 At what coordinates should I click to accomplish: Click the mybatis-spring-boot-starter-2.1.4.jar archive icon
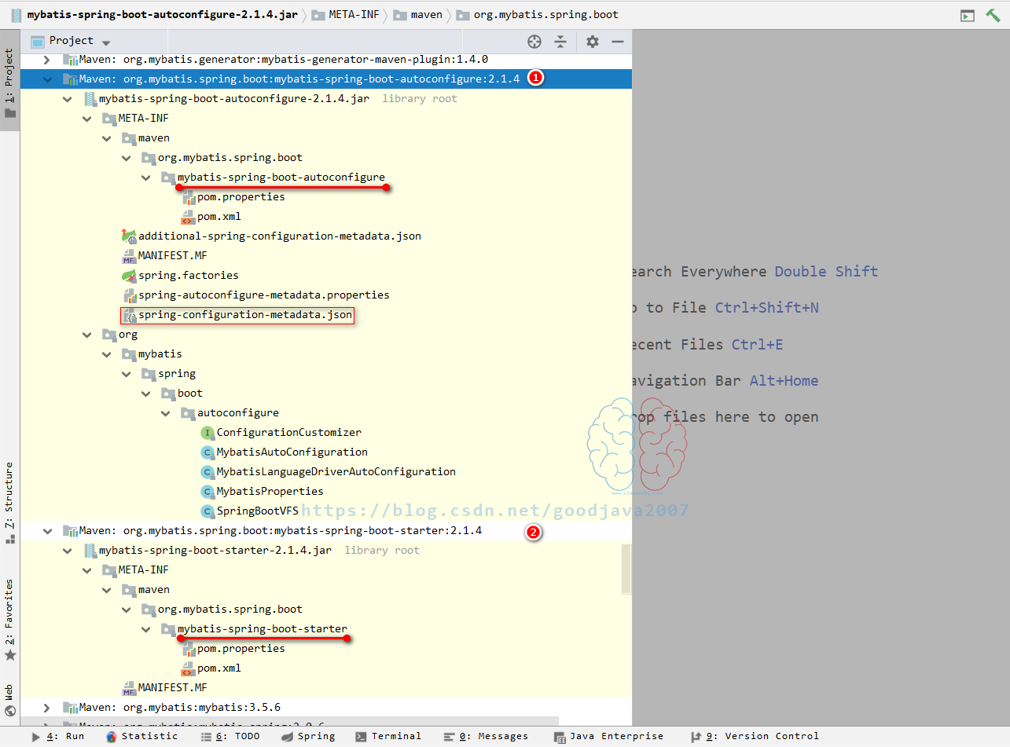(x=90, y=551)
